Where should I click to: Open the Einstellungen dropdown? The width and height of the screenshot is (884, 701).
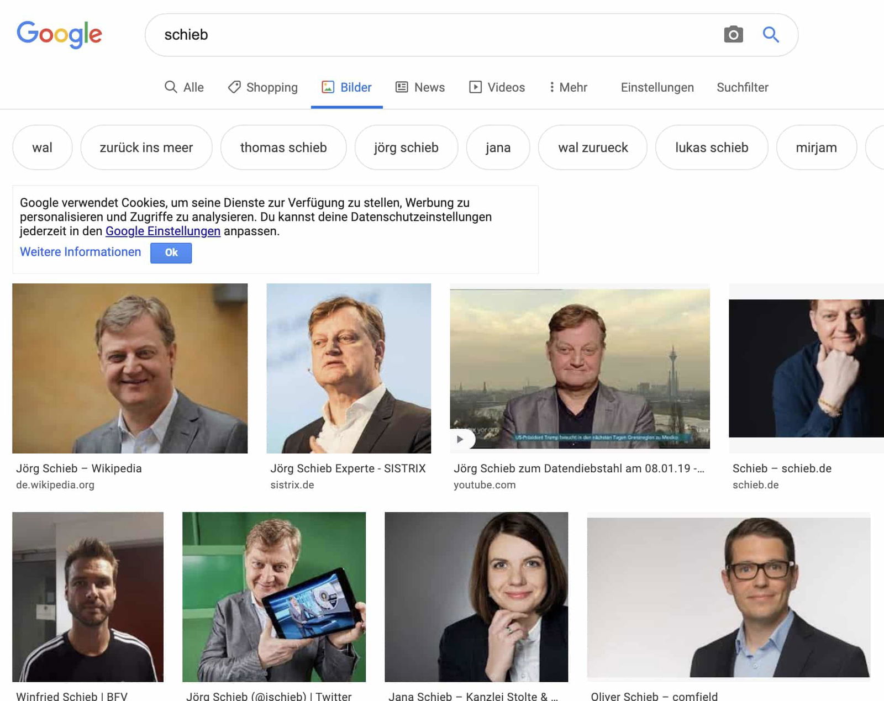tap(657, 87)
